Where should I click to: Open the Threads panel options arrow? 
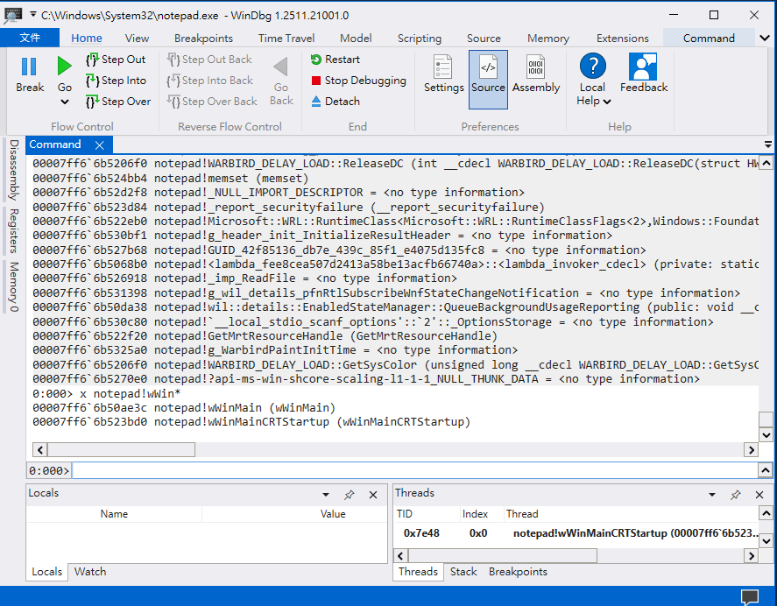[713, 495]
